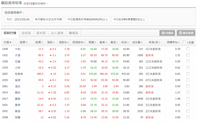Screen dimensions: 197x121
Task: Click the 自選股 button
Action: (x=167, y=33)
